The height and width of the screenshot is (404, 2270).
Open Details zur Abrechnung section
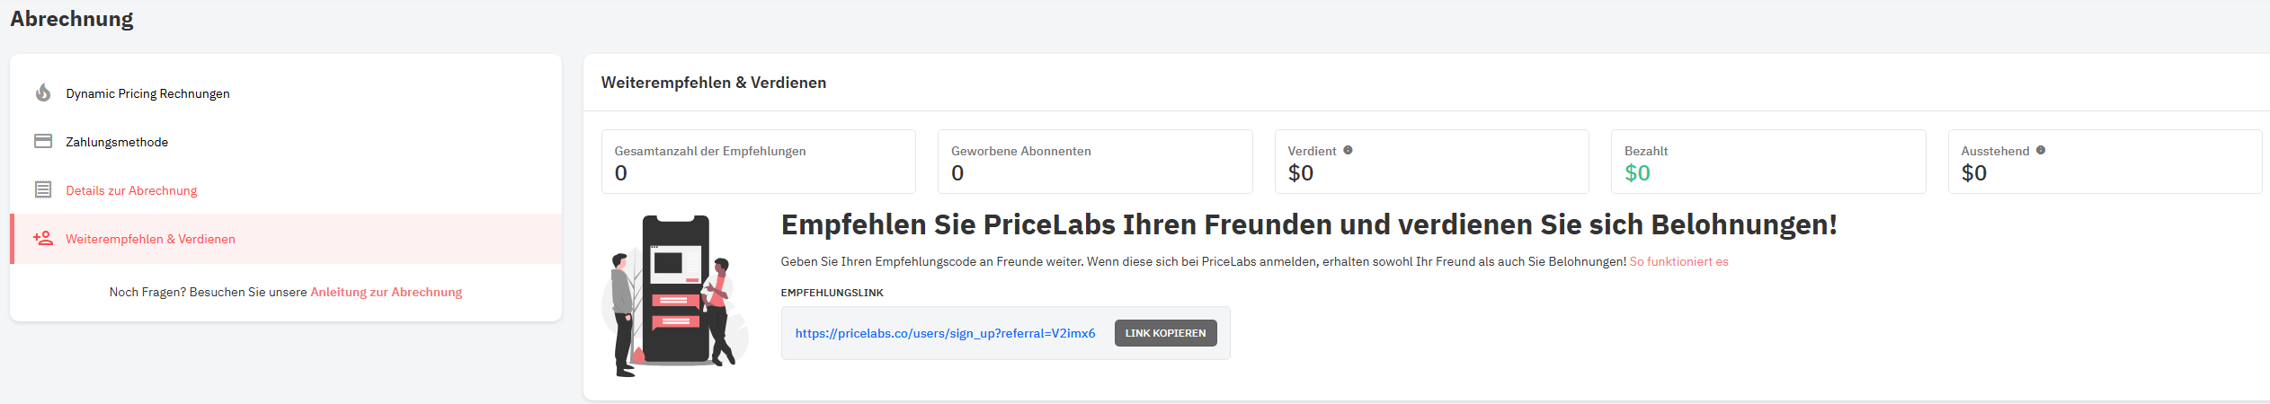[131, 190]
